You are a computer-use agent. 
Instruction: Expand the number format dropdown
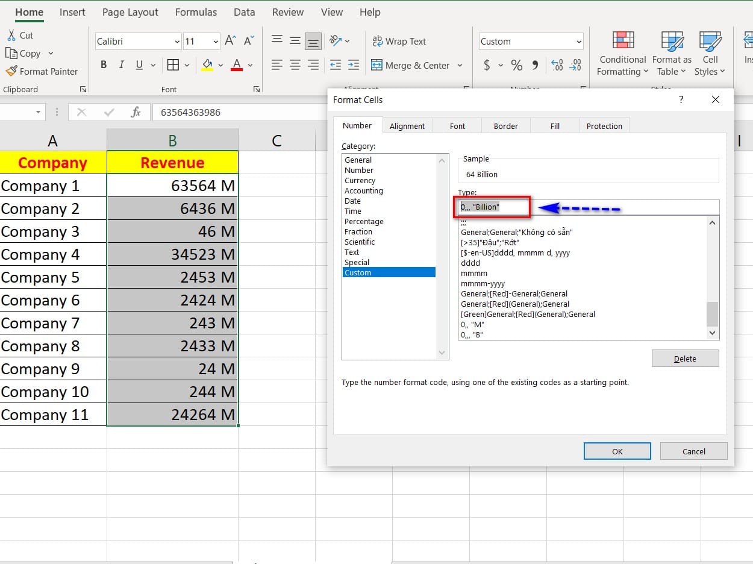pos(579,42)
